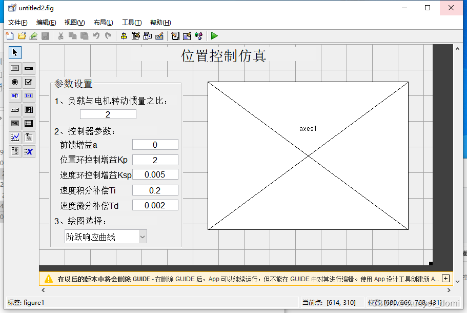Expand the GUIDE removal warning banner

tap(445, 279)
